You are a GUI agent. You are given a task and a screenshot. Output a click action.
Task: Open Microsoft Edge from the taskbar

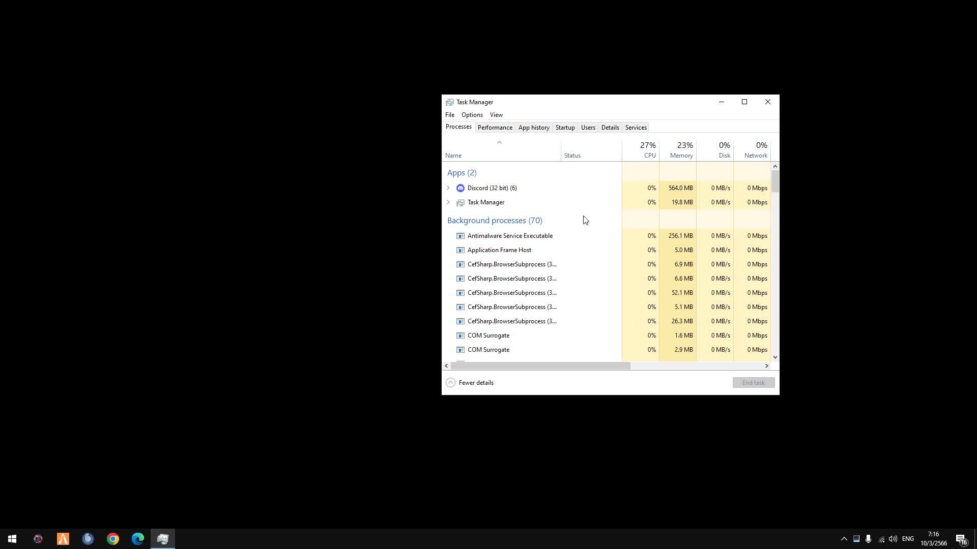click(x=138, y=539)
